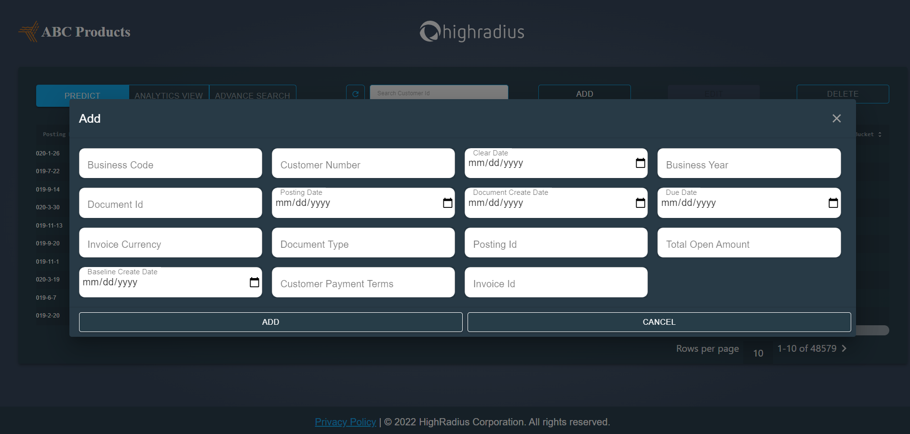Select the row with posting date 019-9-14
This screenshot has height=434, width=910.
[x=48, y=189]
